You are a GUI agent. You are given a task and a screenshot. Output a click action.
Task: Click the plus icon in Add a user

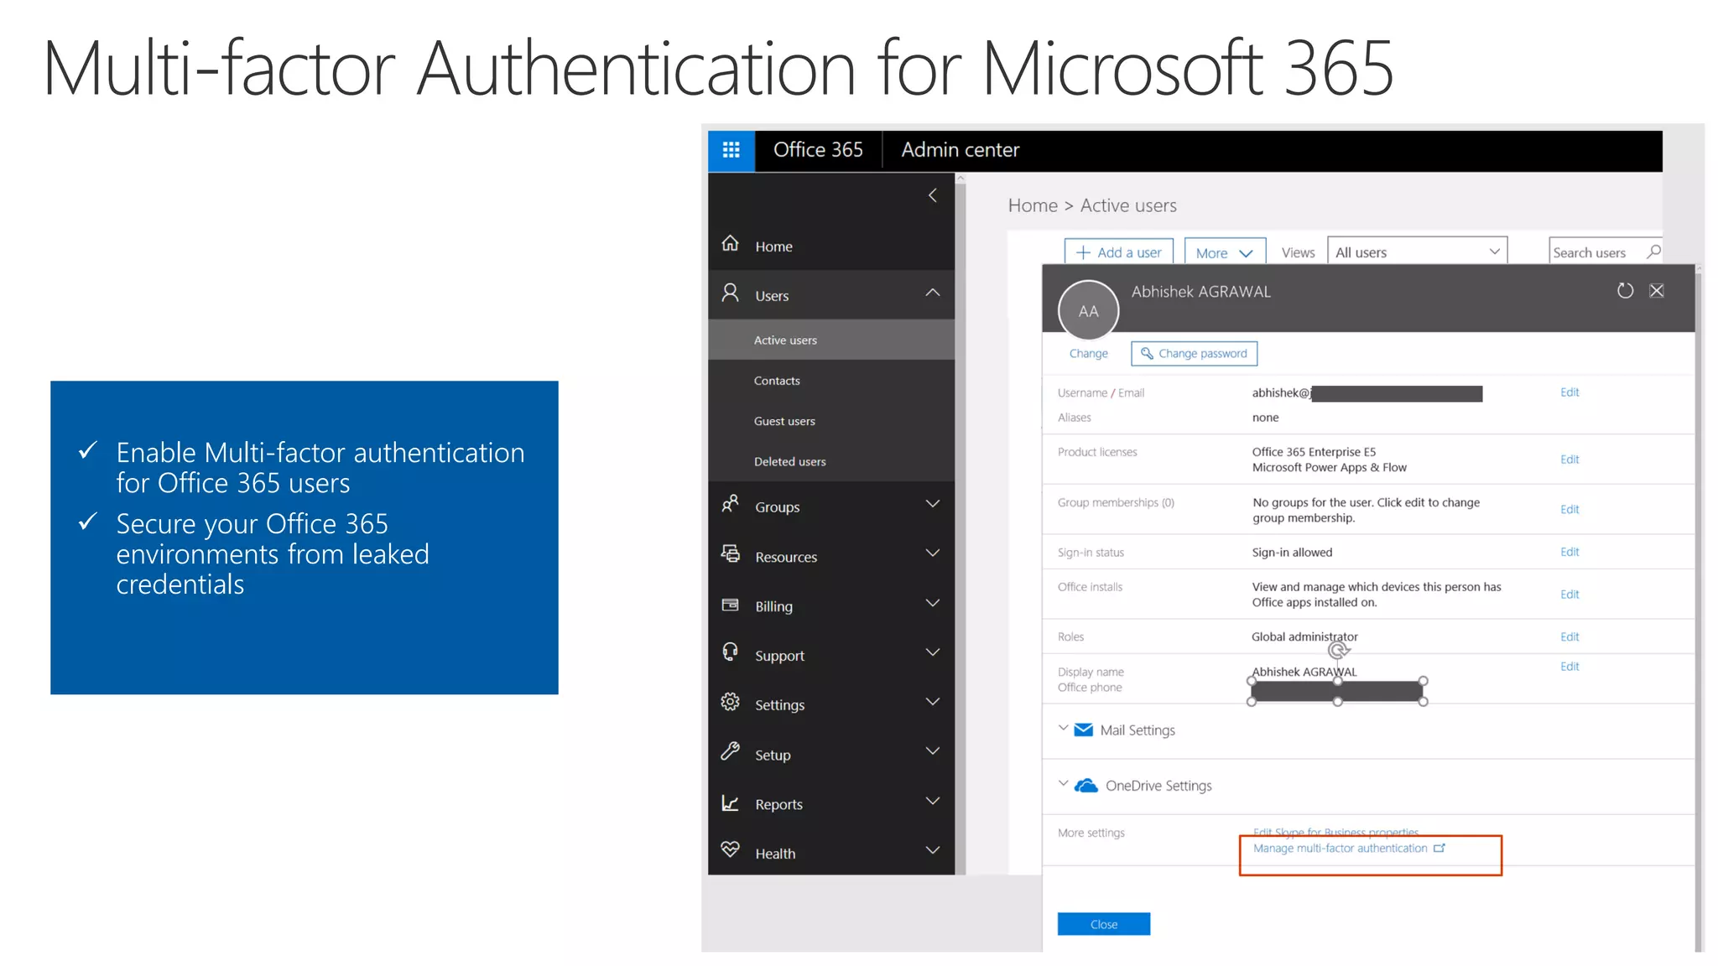point(1083,252)
